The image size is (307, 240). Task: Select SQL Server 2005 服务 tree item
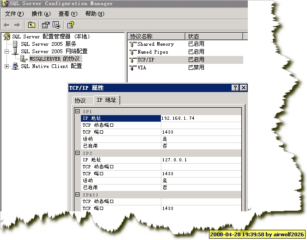point(49,44)
